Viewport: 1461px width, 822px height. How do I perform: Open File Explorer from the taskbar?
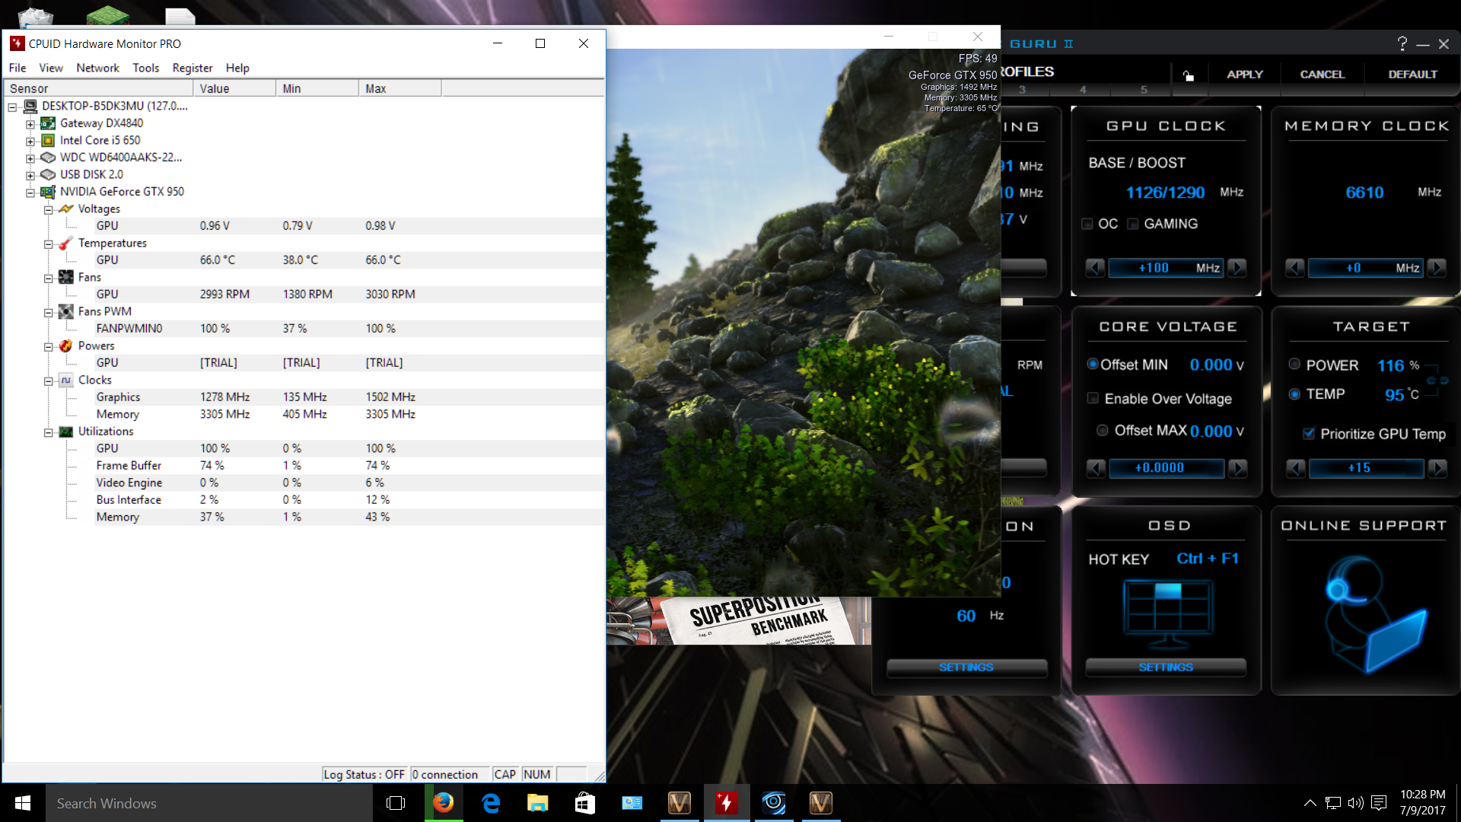tap(538, 803)
